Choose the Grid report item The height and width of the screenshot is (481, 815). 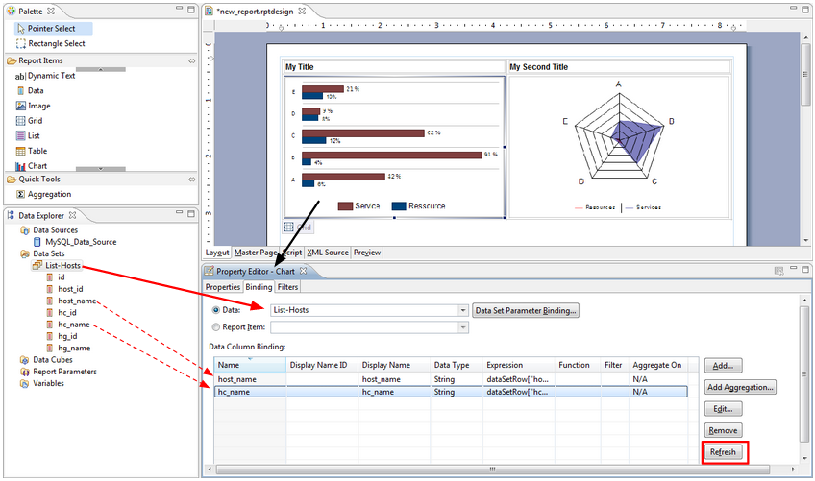35,121
